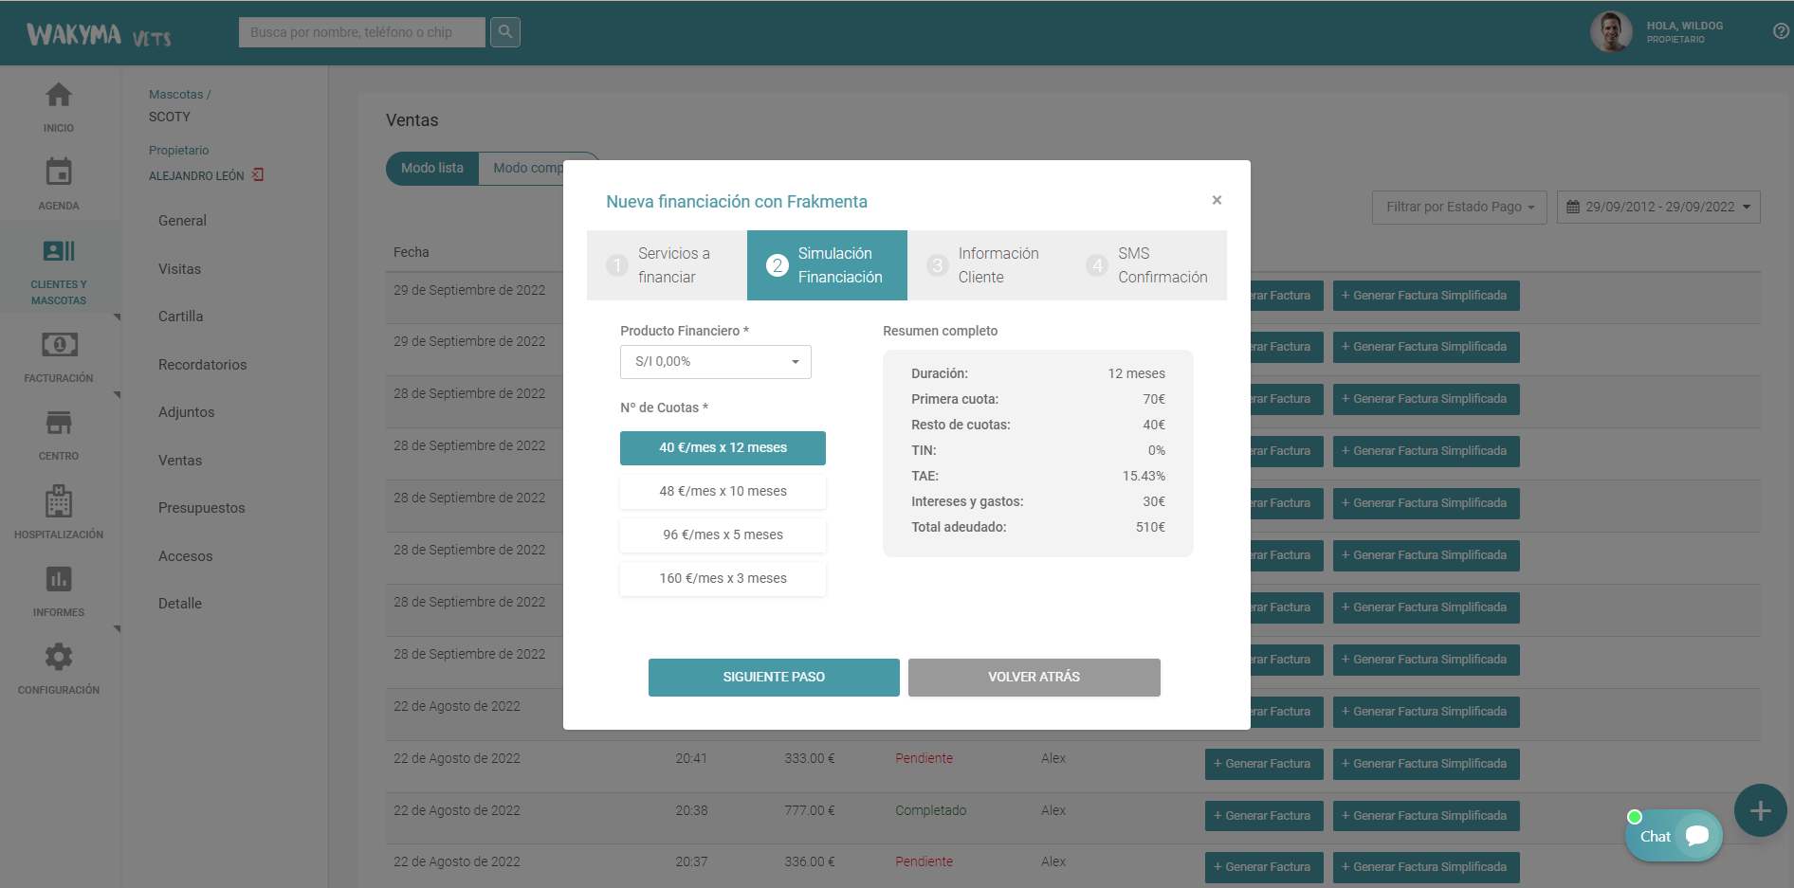This screenshot has height=888, width=1794.
Task: Click the search magnifier icon
Action: coord(504,32)
